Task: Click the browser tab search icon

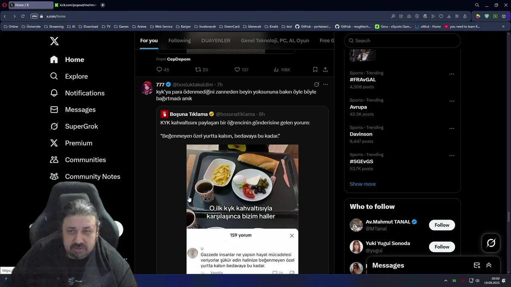Action: click(477, 5)
